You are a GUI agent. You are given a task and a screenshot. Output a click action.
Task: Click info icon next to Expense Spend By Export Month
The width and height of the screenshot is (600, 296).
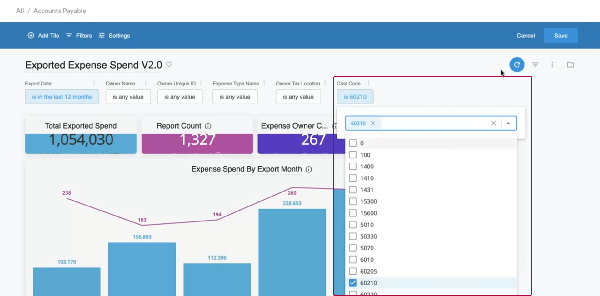pos(309,169)
